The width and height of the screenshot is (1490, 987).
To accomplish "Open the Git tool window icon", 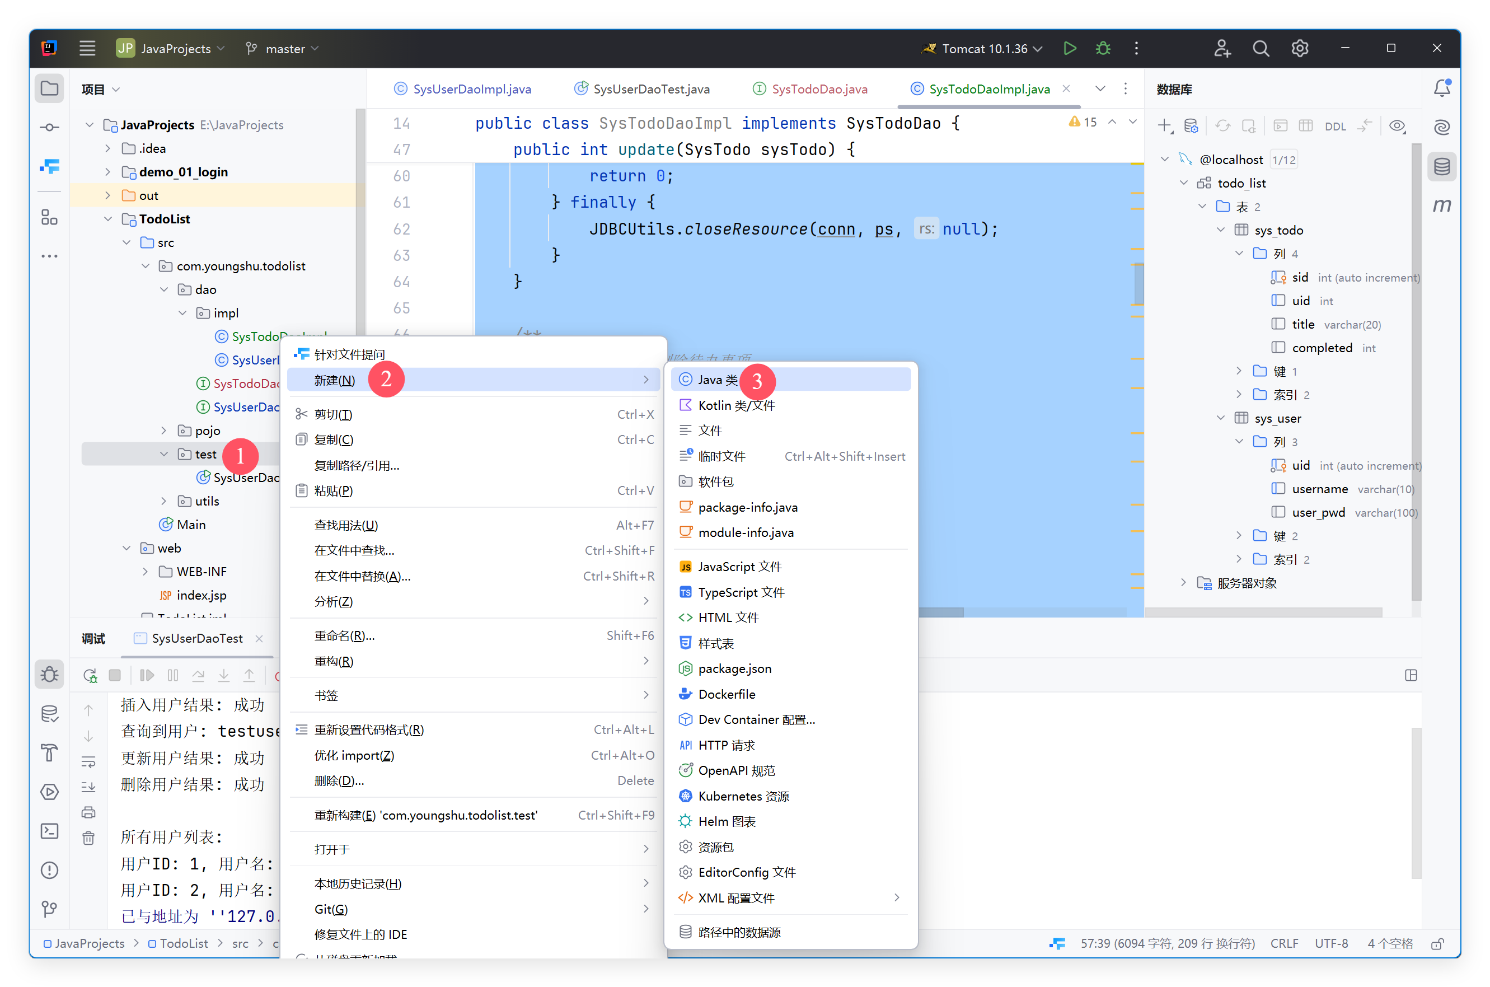I will (x=49, y=908).
